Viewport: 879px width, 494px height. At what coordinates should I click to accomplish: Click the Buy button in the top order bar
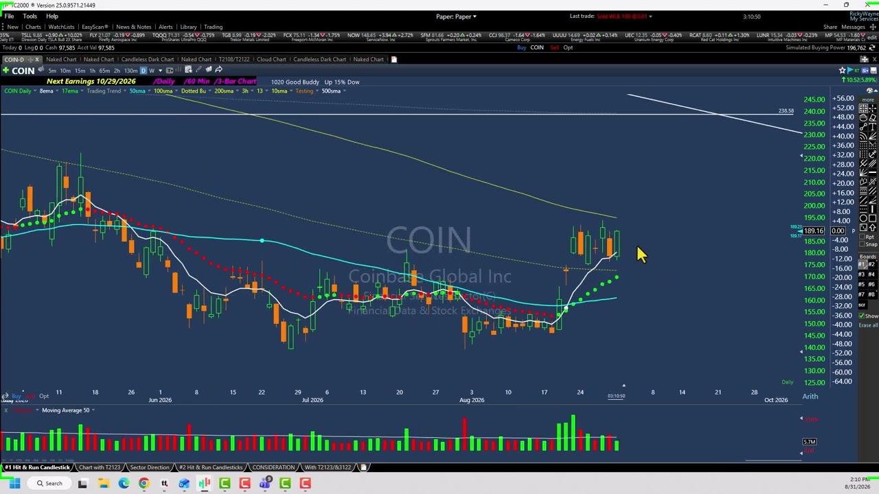coord(521,47)
